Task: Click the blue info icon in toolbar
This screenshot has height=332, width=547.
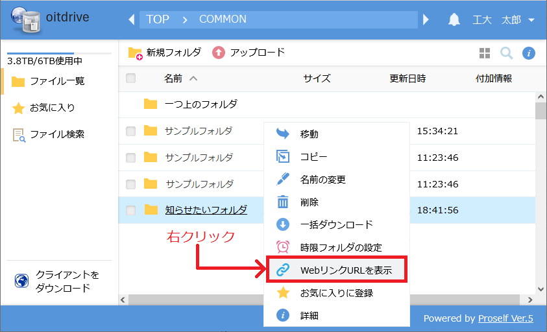Action: click(x=528, y=53)
